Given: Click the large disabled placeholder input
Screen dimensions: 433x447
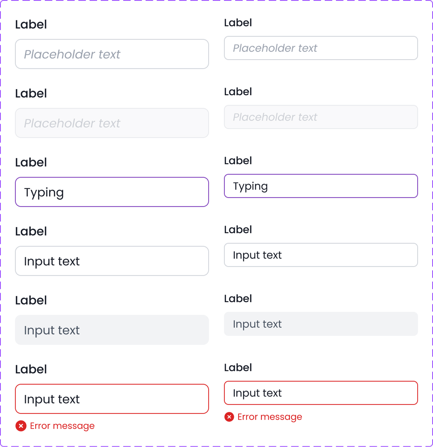Looking at the screenshot, I should tap(112, 123).
